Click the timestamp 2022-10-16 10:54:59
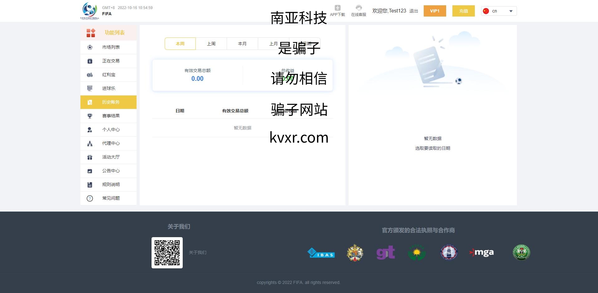 point(135,8)
